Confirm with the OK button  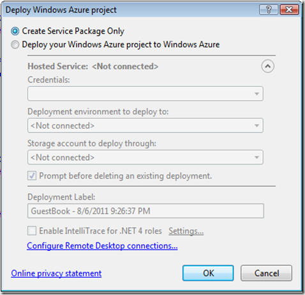[x=208, y=273]
